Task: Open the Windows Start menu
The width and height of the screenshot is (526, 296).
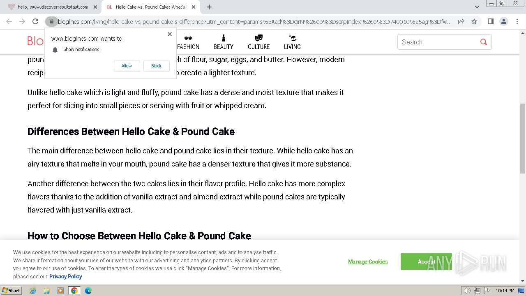Action: click(x=11, y=291)
